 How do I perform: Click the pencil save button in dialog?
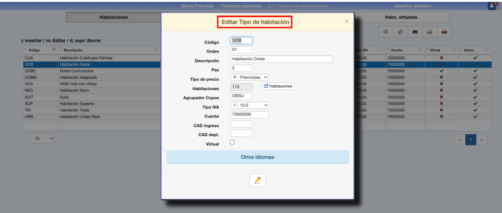pos(257,180)
